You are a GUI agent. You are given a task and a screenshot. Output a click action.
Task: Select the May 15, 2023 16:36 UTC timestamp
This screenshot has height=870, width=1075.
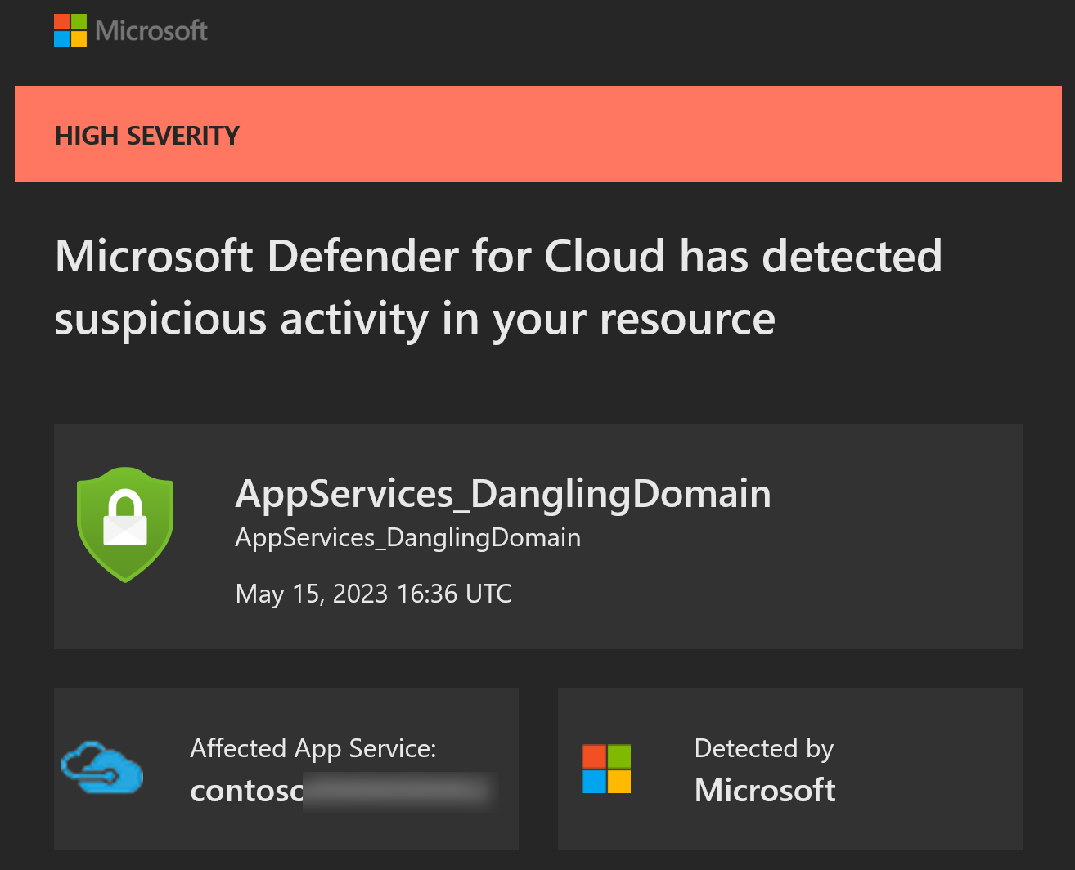(374, 593)
